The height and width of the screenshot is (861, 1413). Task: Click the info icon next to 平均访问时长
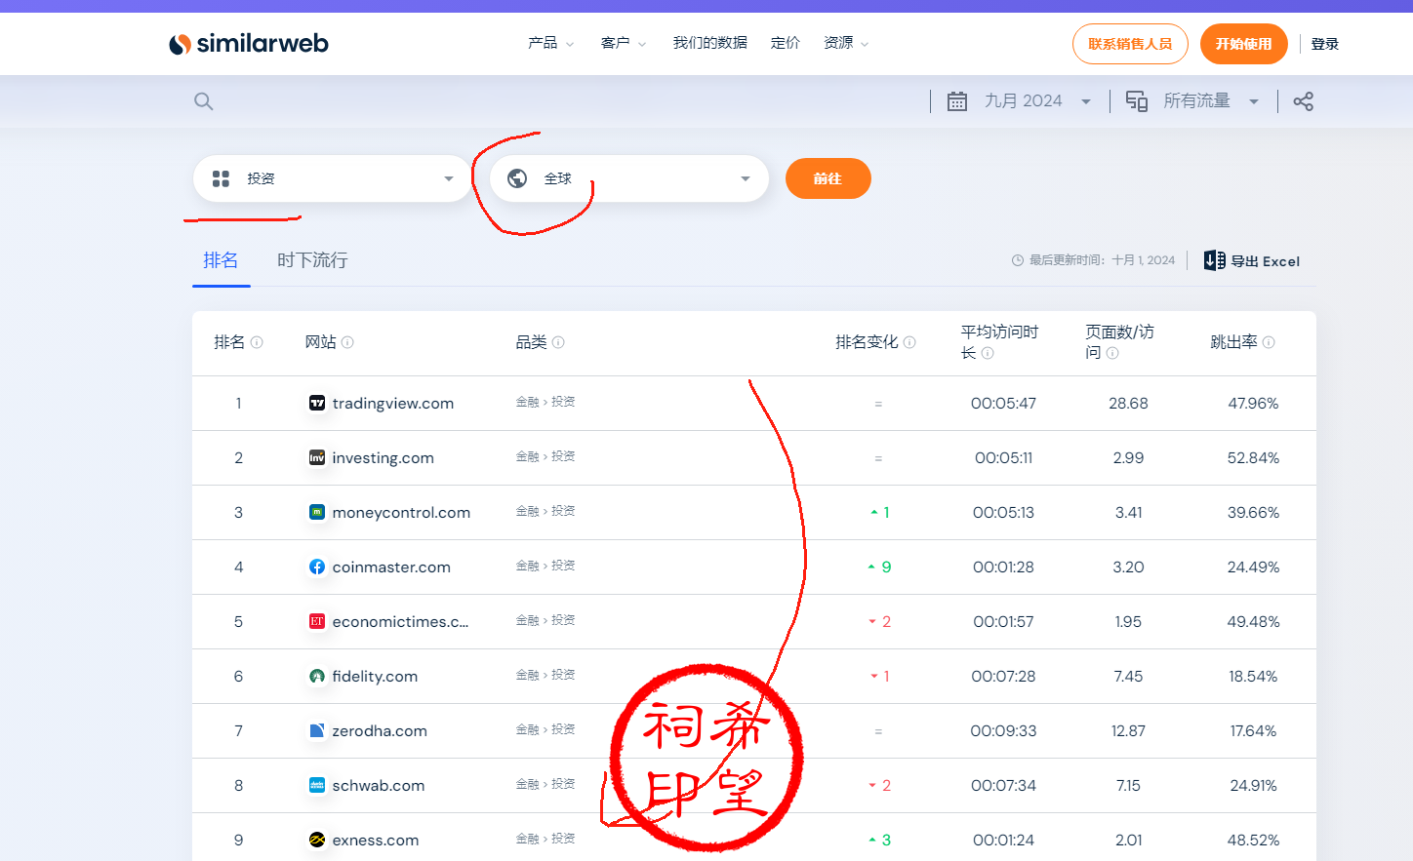click(988, 353)
